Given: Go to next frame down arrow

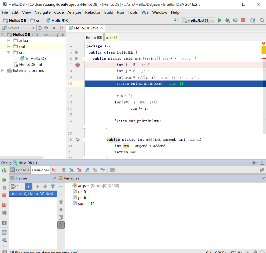Looking at the screenshot, I should [x=45, y=187].
